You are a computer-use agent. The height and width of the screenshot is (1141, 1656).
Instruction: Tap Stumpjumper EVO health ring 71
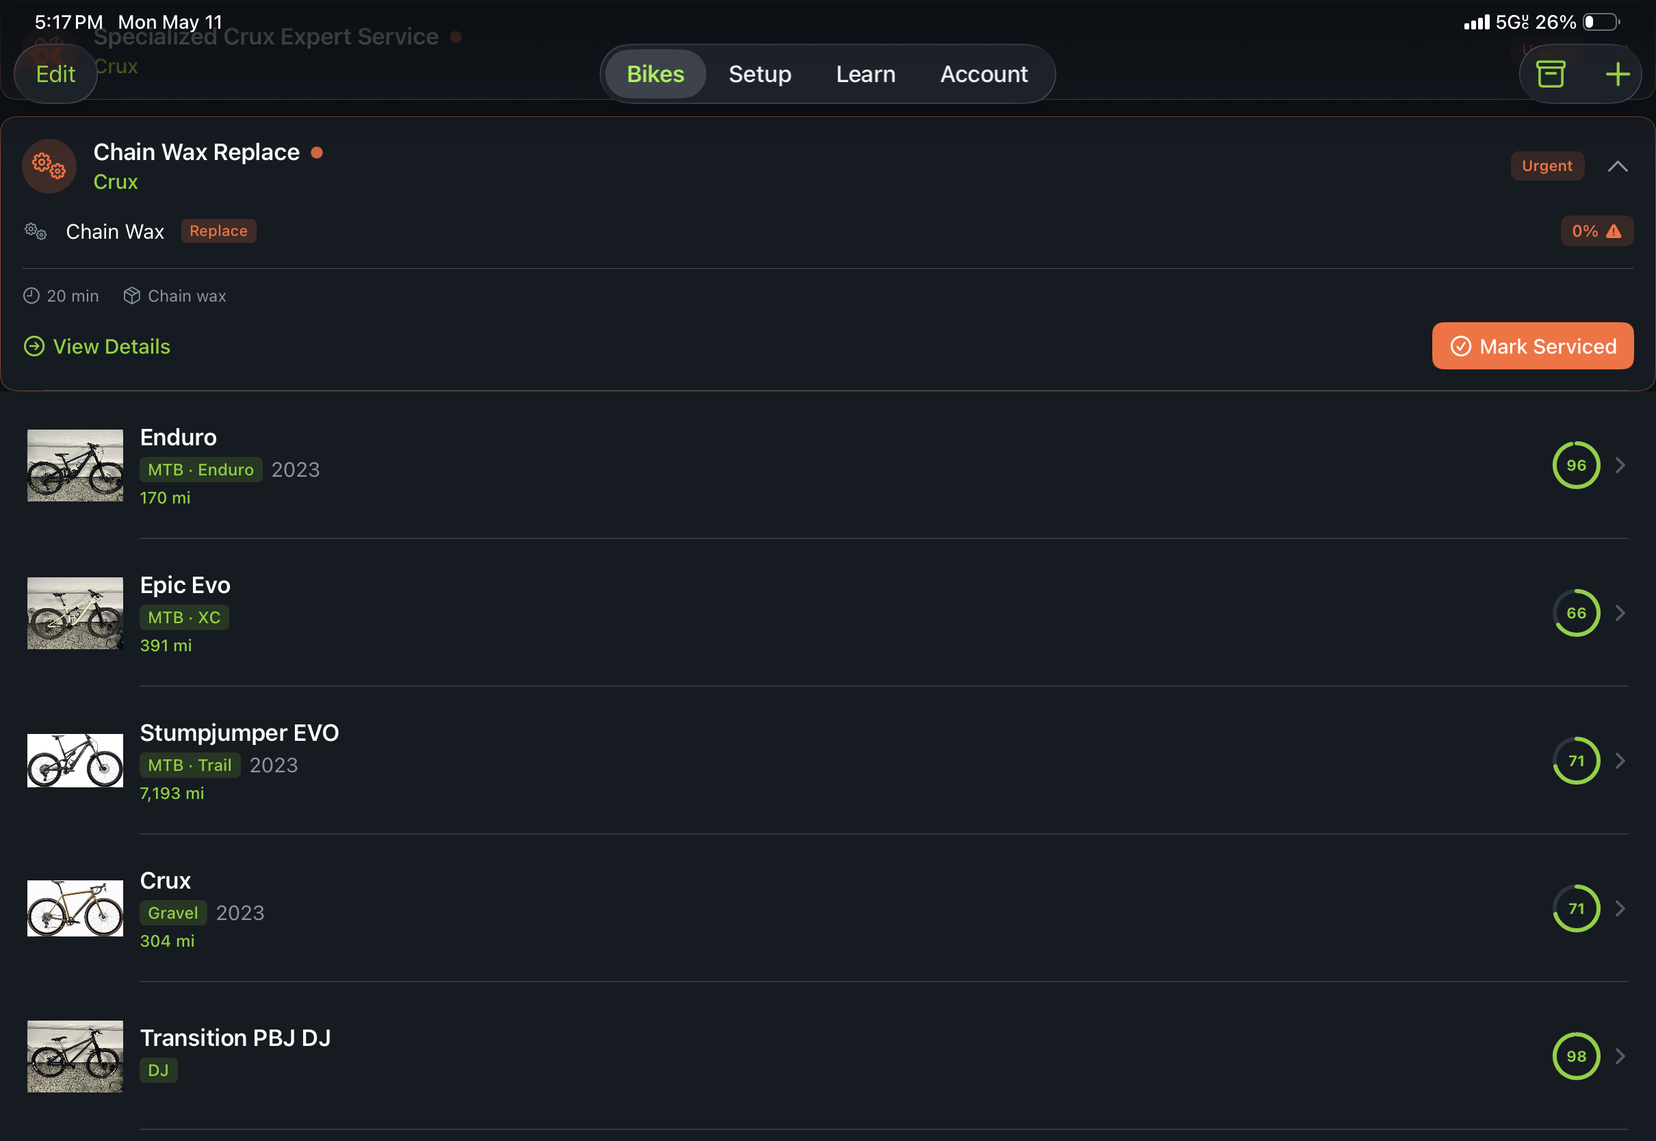coord(1576,761)
